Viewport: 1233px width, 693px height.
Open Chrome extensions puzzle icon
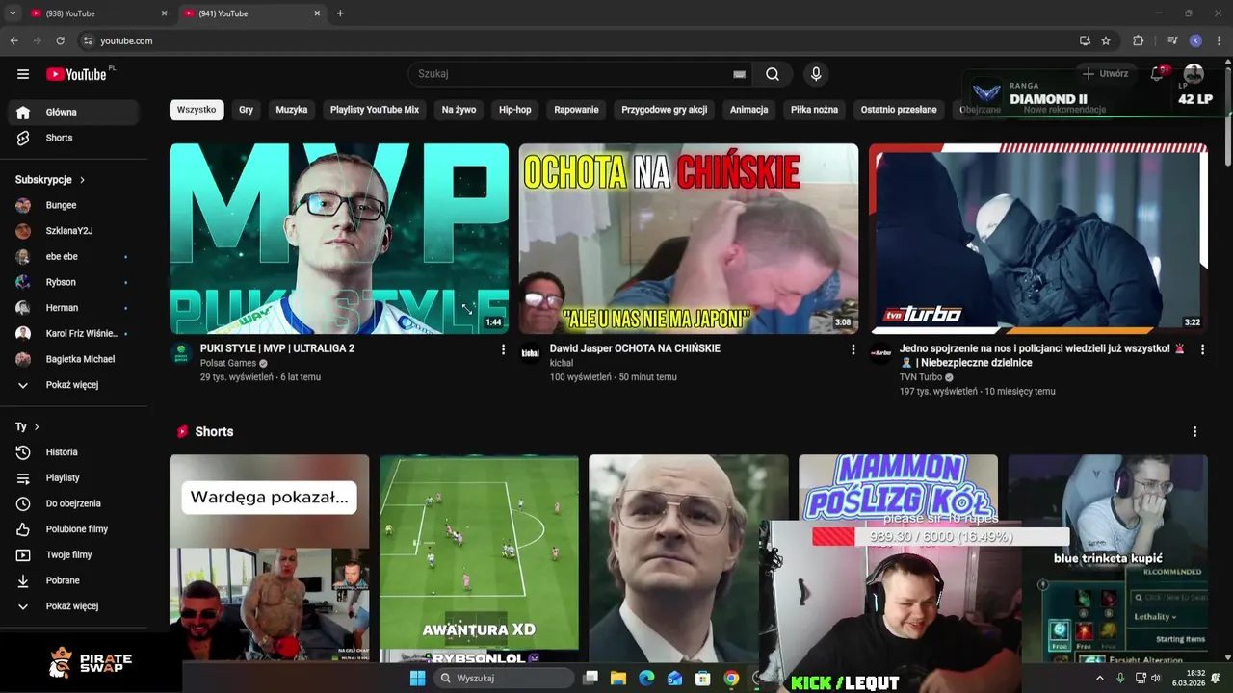[1138, 40]
